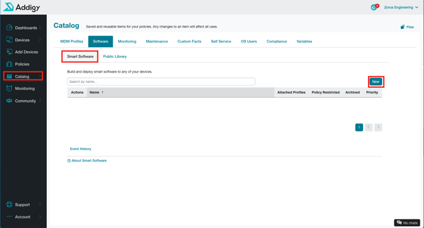Image resolution: width=424 pixels, height=228 pixels.
Task: Click the Policy Restricted column header
Action: pos(325,92)
